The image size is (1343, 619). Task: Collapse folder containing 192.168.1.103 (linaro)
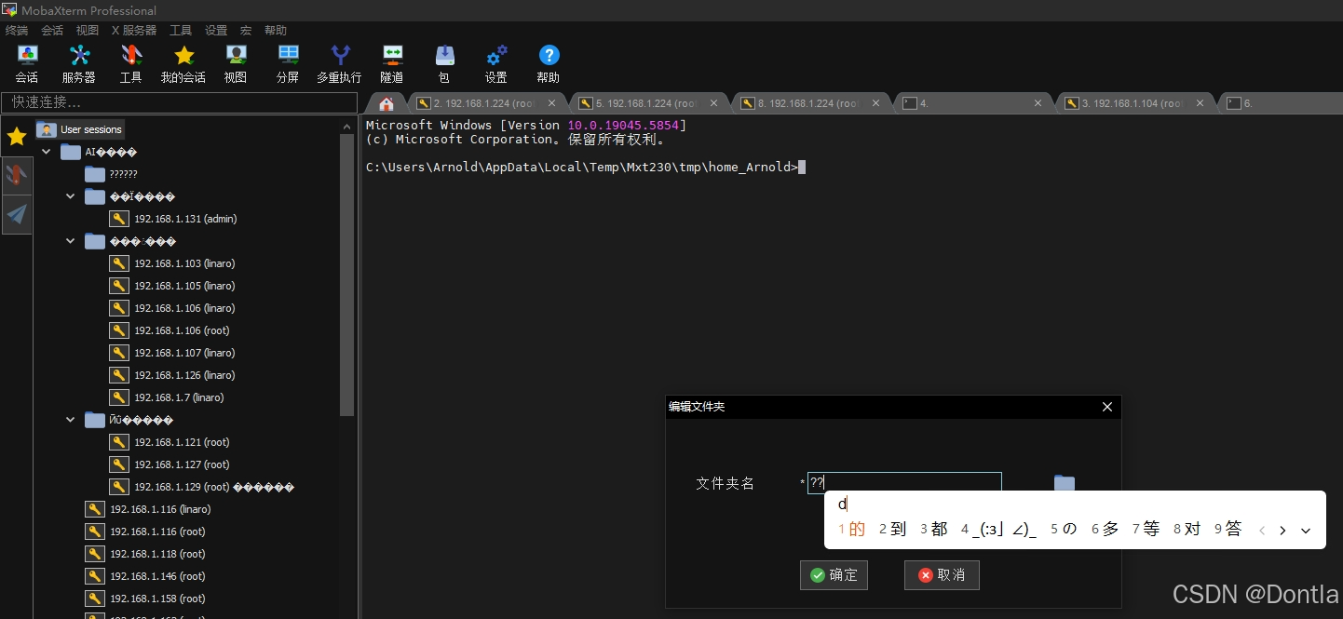coord(71,241)
